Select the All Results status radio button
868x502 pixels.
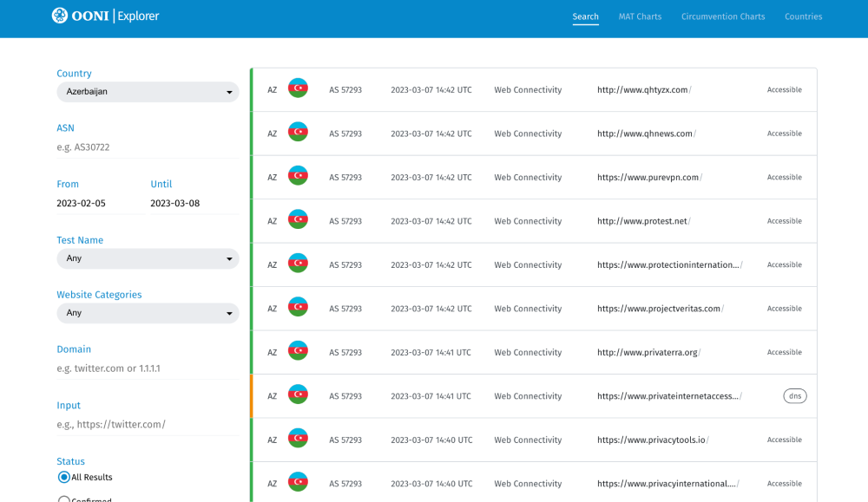pyautogui.click(x=64, y=477)
